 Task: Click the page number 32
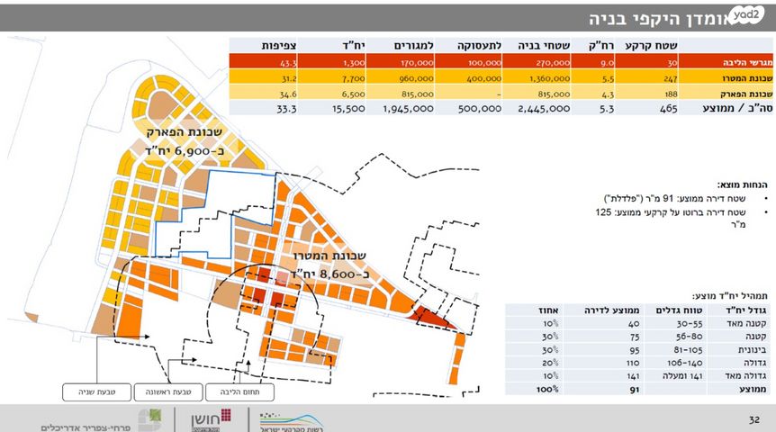pyautogui.click(x=754, y=419)
